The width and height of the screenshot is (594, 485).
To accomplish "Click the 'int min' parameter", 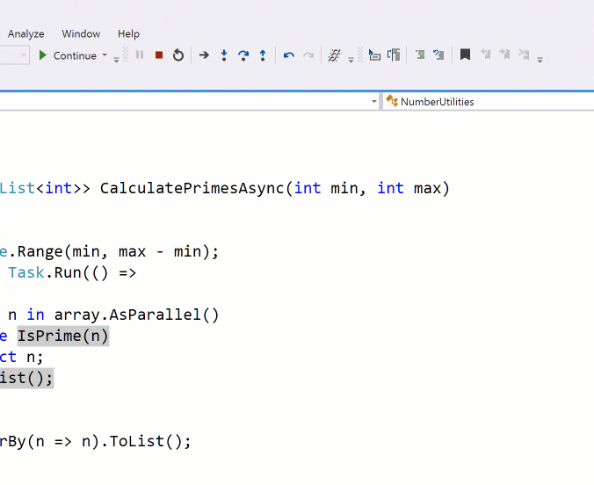I will point(326,188).
